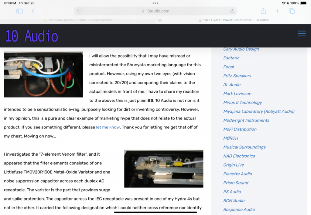
Task: Tap the home indicator bar at bottom
Action: [155, 212]
